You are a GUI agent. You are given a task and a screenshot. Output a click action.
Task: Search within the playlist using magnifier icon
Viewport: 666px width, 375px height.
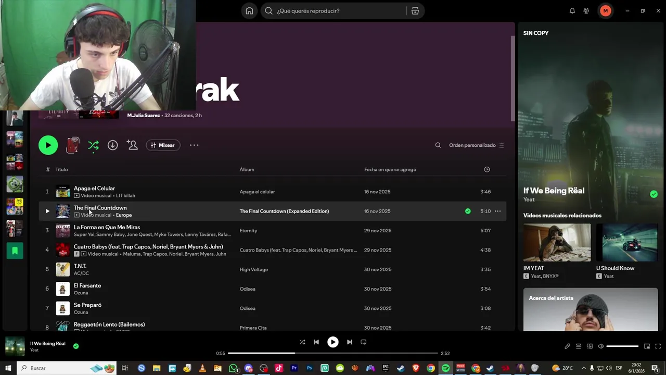438,145
